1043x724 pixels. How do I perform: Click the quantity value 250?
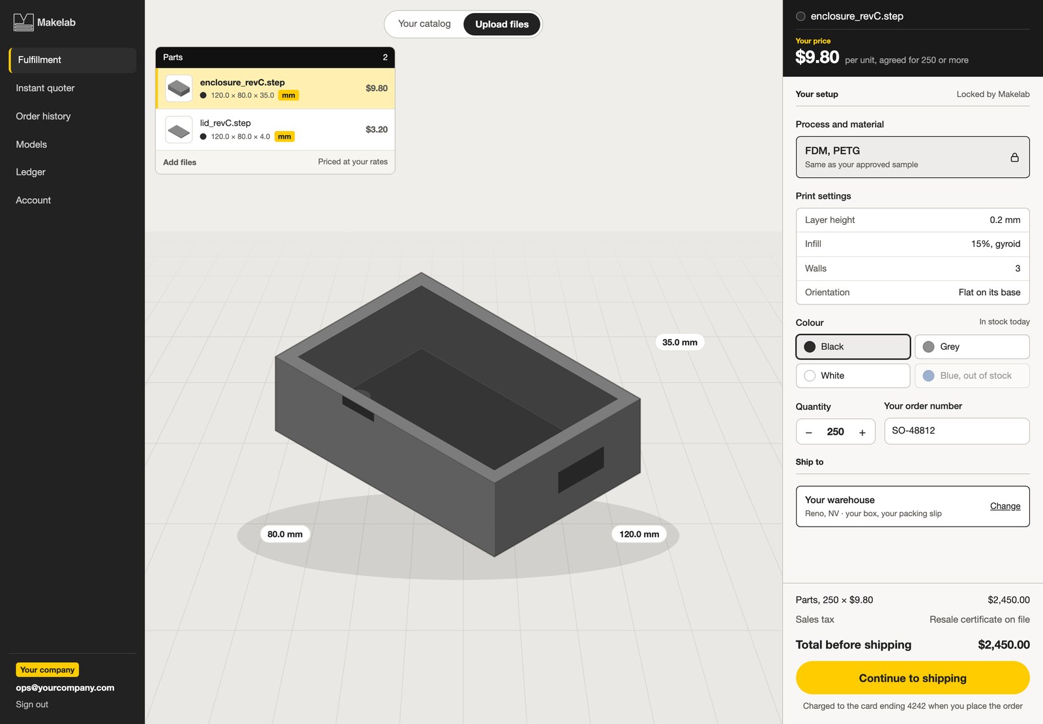835,432
